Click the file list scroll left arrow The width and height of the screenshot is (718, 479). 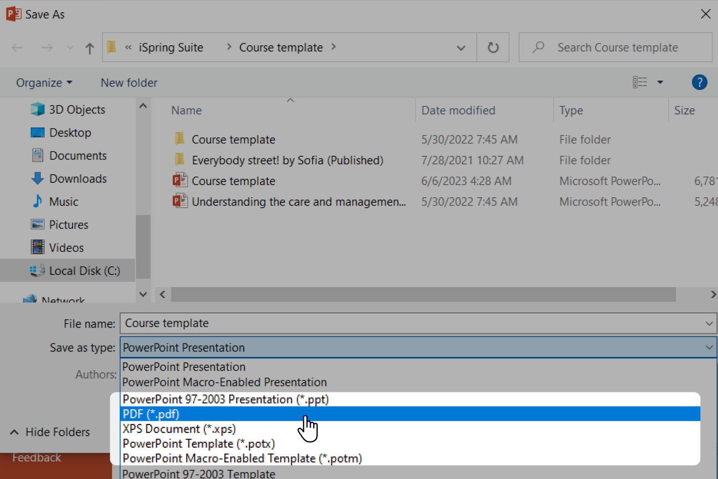pos(162,294)
